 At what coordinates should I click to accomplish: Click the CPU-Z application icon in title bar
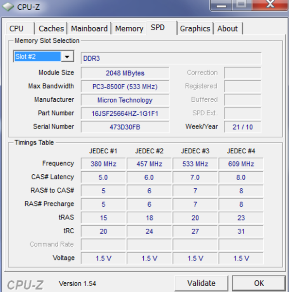coord(8,7)
